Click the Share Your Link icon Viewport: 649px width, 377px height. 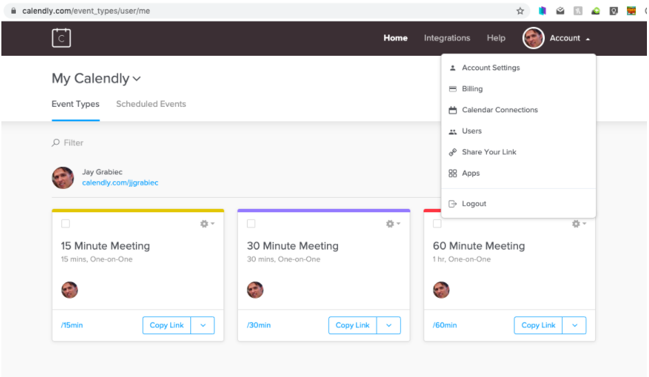[452, 152]
